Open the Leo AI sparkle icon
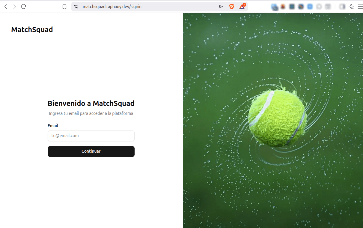This screenshot has height=228, width=363. pyautogui.click(x=351, y=7)
